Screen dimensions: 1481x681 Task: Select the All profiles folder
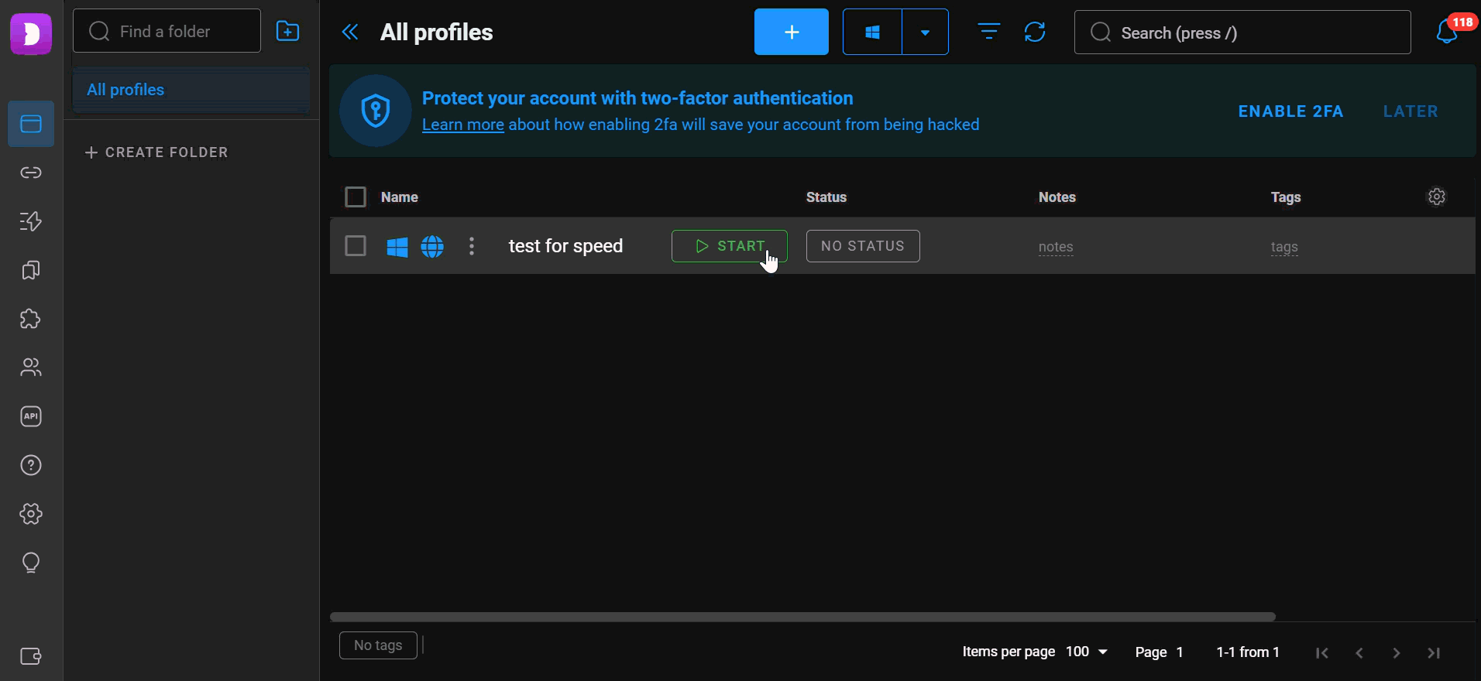[191, 90]
